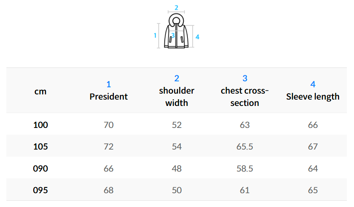
Task: Select the size 090 row label
Action: click(40, 168)
